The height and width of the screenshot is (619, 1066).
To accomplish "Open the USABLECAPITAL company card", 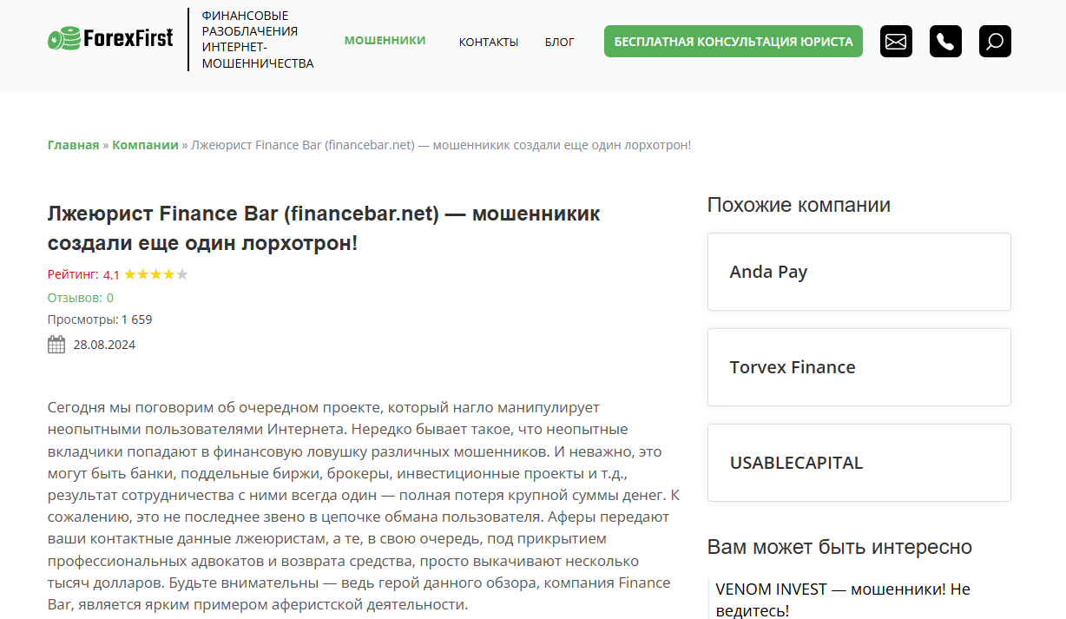I will [x=859, y=463].
